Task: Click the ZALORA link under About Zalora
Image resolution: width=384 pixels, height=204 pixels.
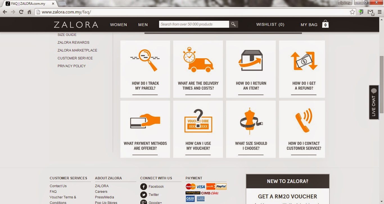Action: pyautogui.click(x=102, y=186)
